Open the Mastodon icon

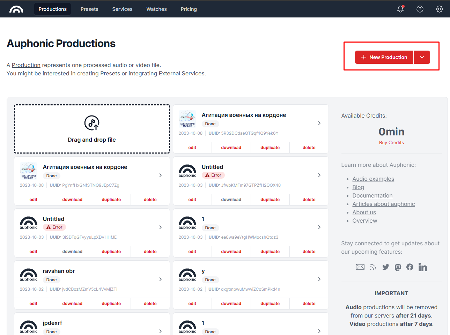pyautogui.click(x=398, y=267)
